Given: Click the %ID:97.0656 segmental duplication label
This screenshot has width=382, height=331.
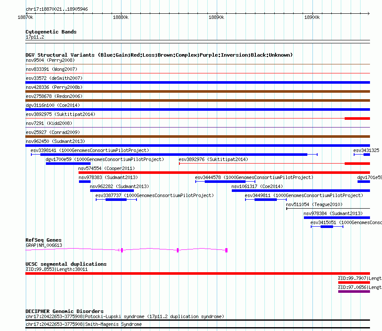Looking at the screenshot, I should point(360,287).
